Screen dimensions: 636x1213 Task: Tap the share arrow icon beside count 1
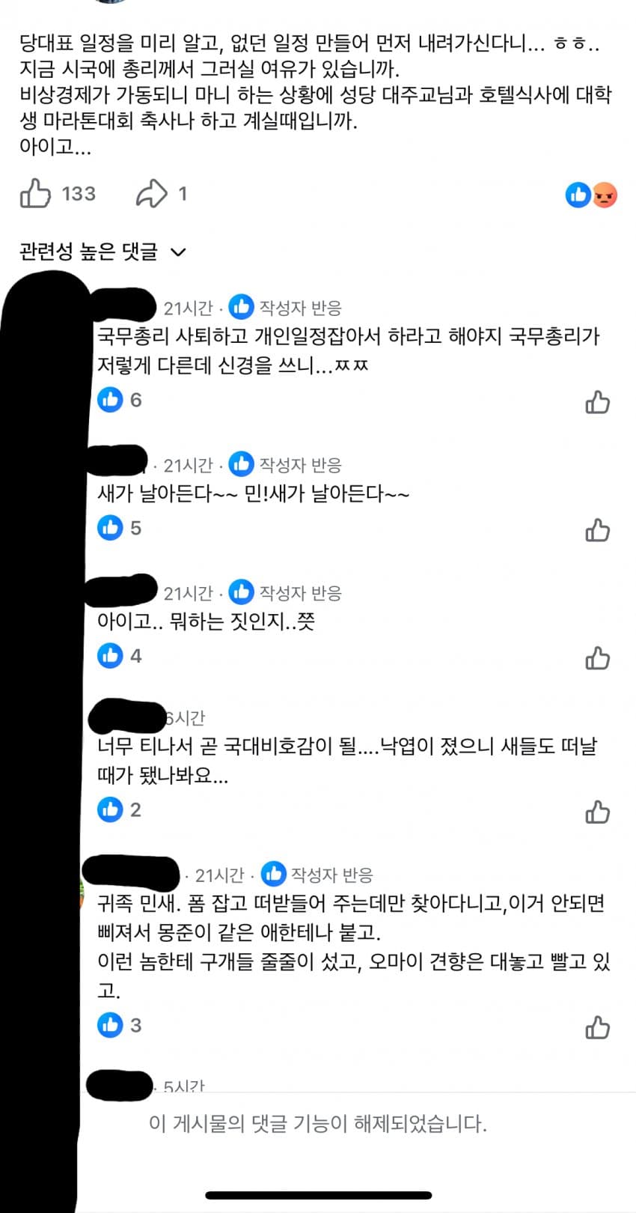(x=151, y=193)
